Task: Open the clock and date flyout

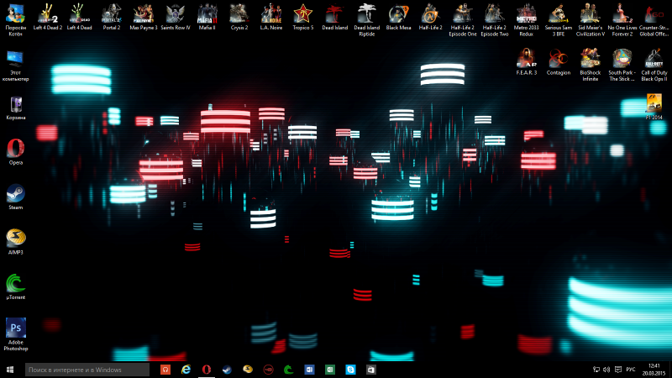Action: click(654, 370)
